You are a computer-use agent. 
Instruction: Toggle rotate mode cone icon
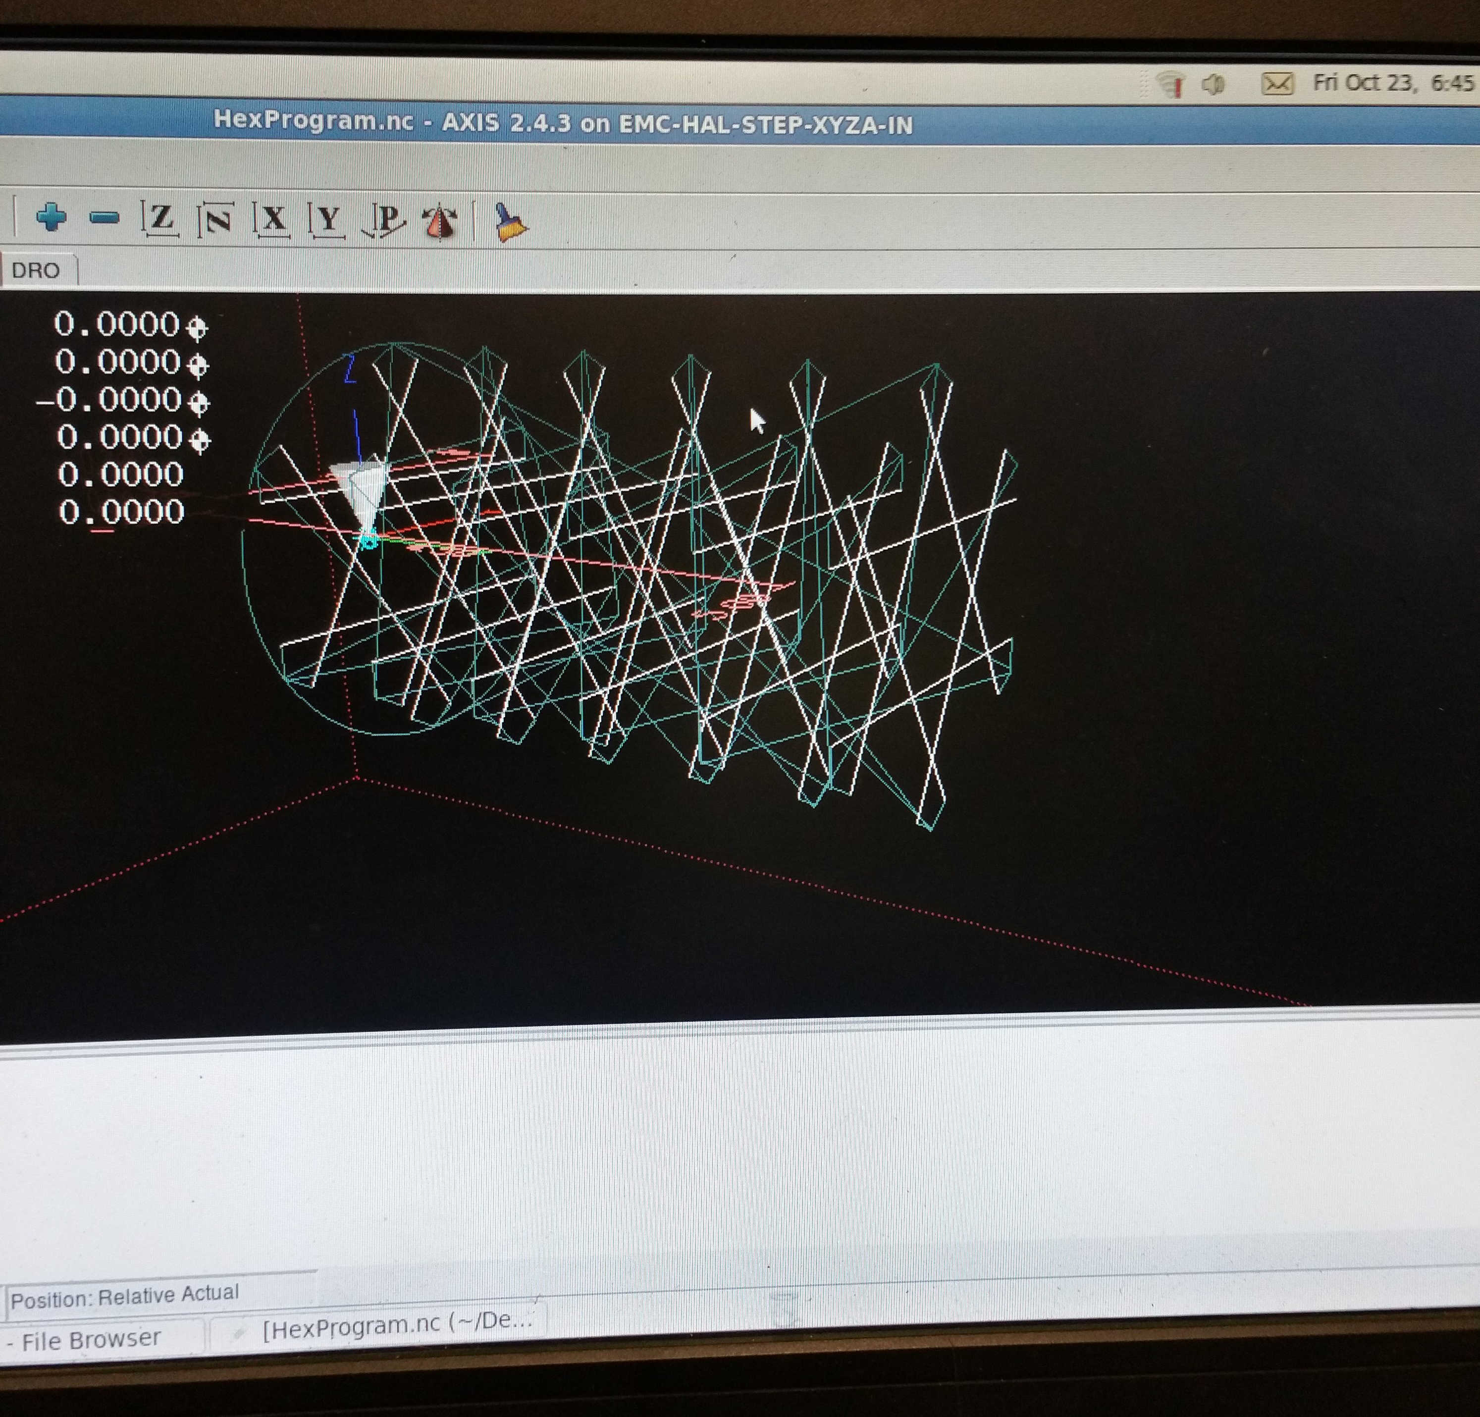[x=440, y=223]
